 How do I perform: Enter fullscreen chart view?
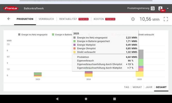(x=166, y=19)
